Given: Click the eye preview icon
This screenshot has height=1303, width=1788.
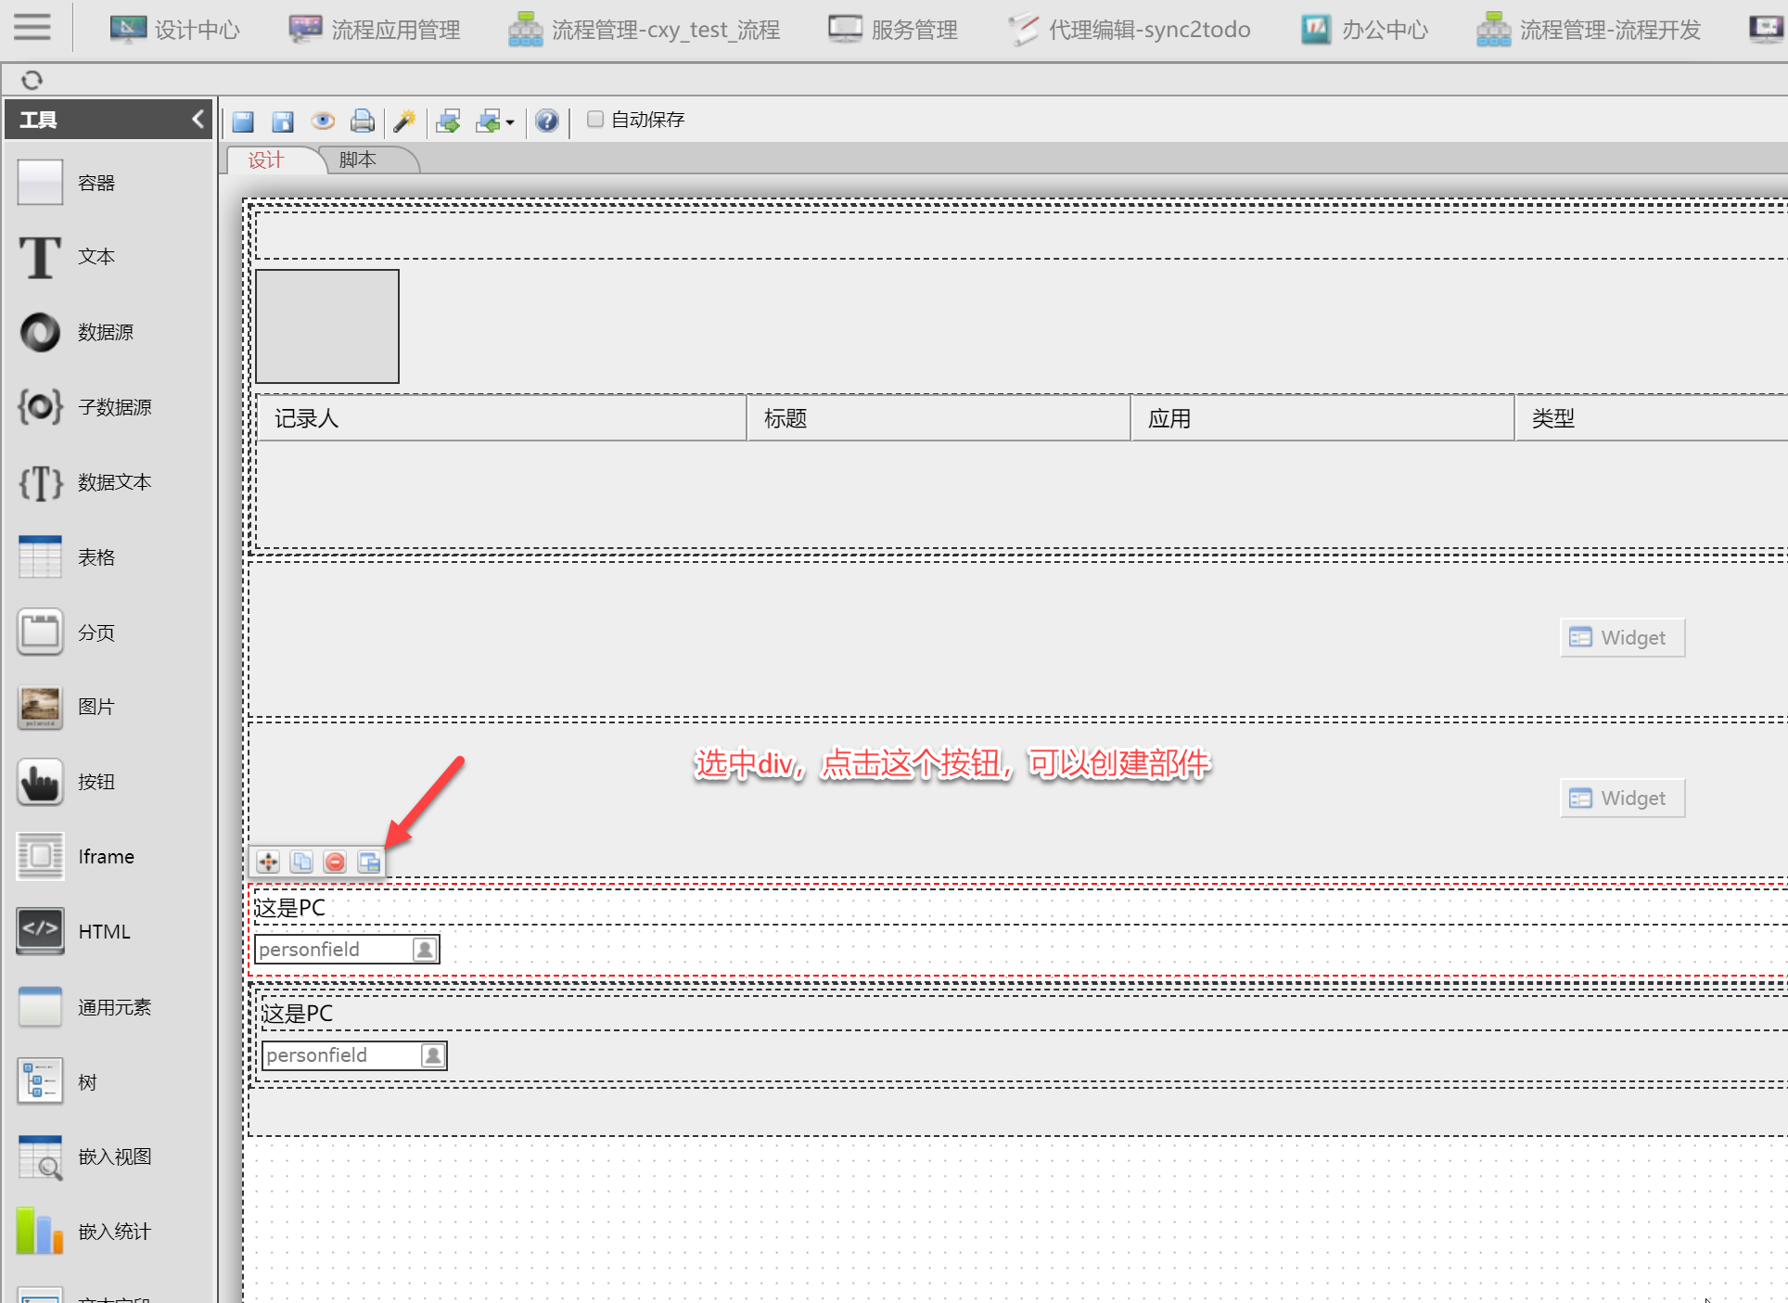Looking at the screenshot, I should pos(323,121).
